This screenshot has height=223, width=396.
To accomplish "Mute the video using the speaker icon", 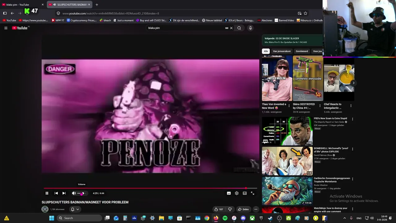I will coord(74,193).
